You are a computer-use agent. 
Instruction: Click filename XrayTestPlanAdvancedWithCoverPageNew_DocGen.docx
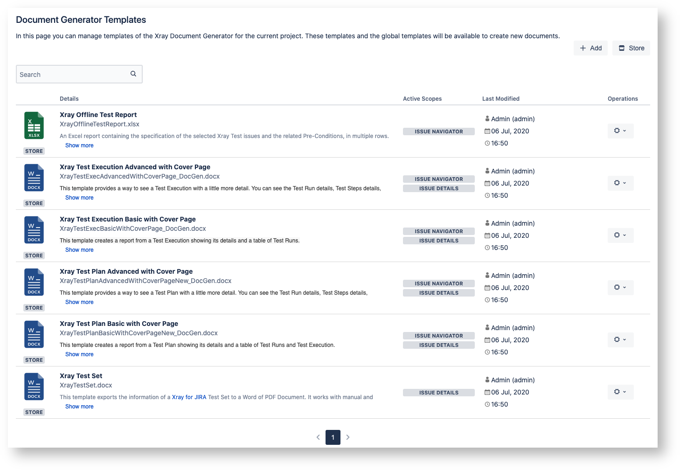[146, 281]
